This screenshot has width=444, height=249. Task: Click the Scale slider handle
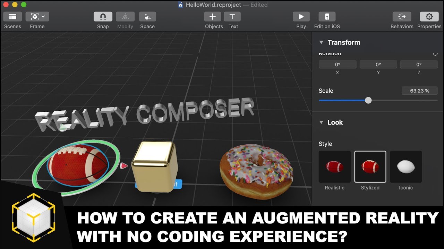coord(368,100)
